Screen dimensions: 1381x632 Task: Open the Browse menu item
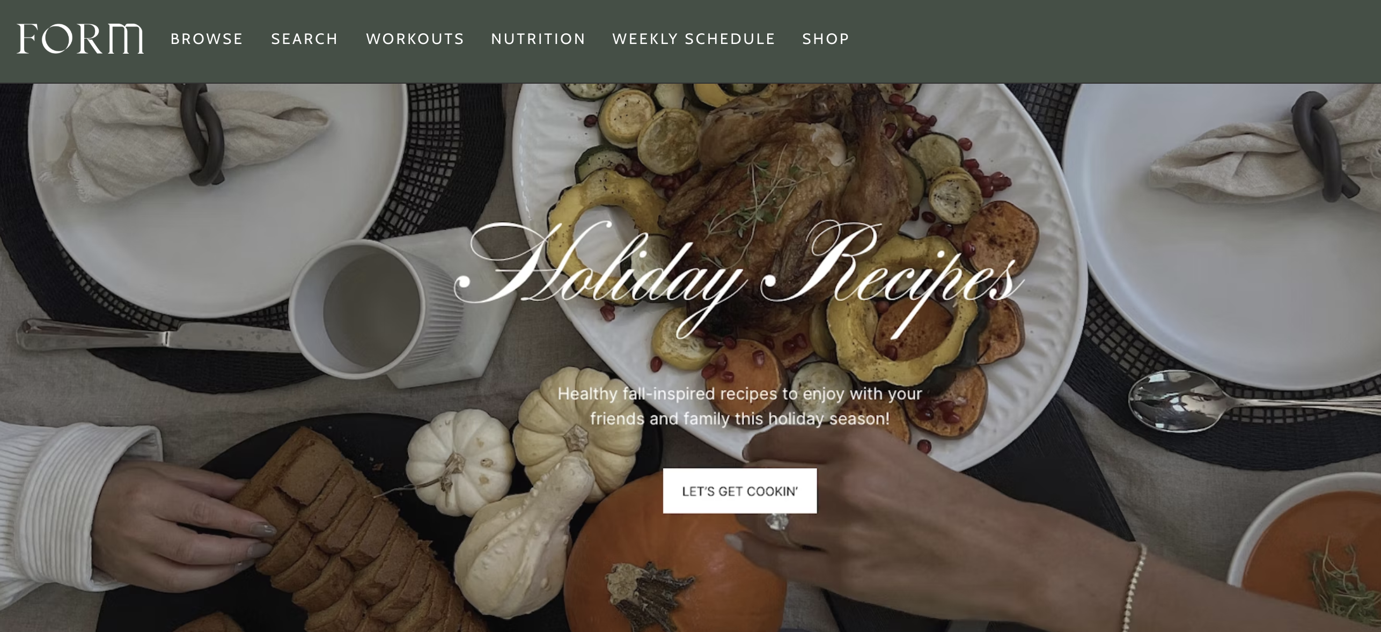click(207, 39)
